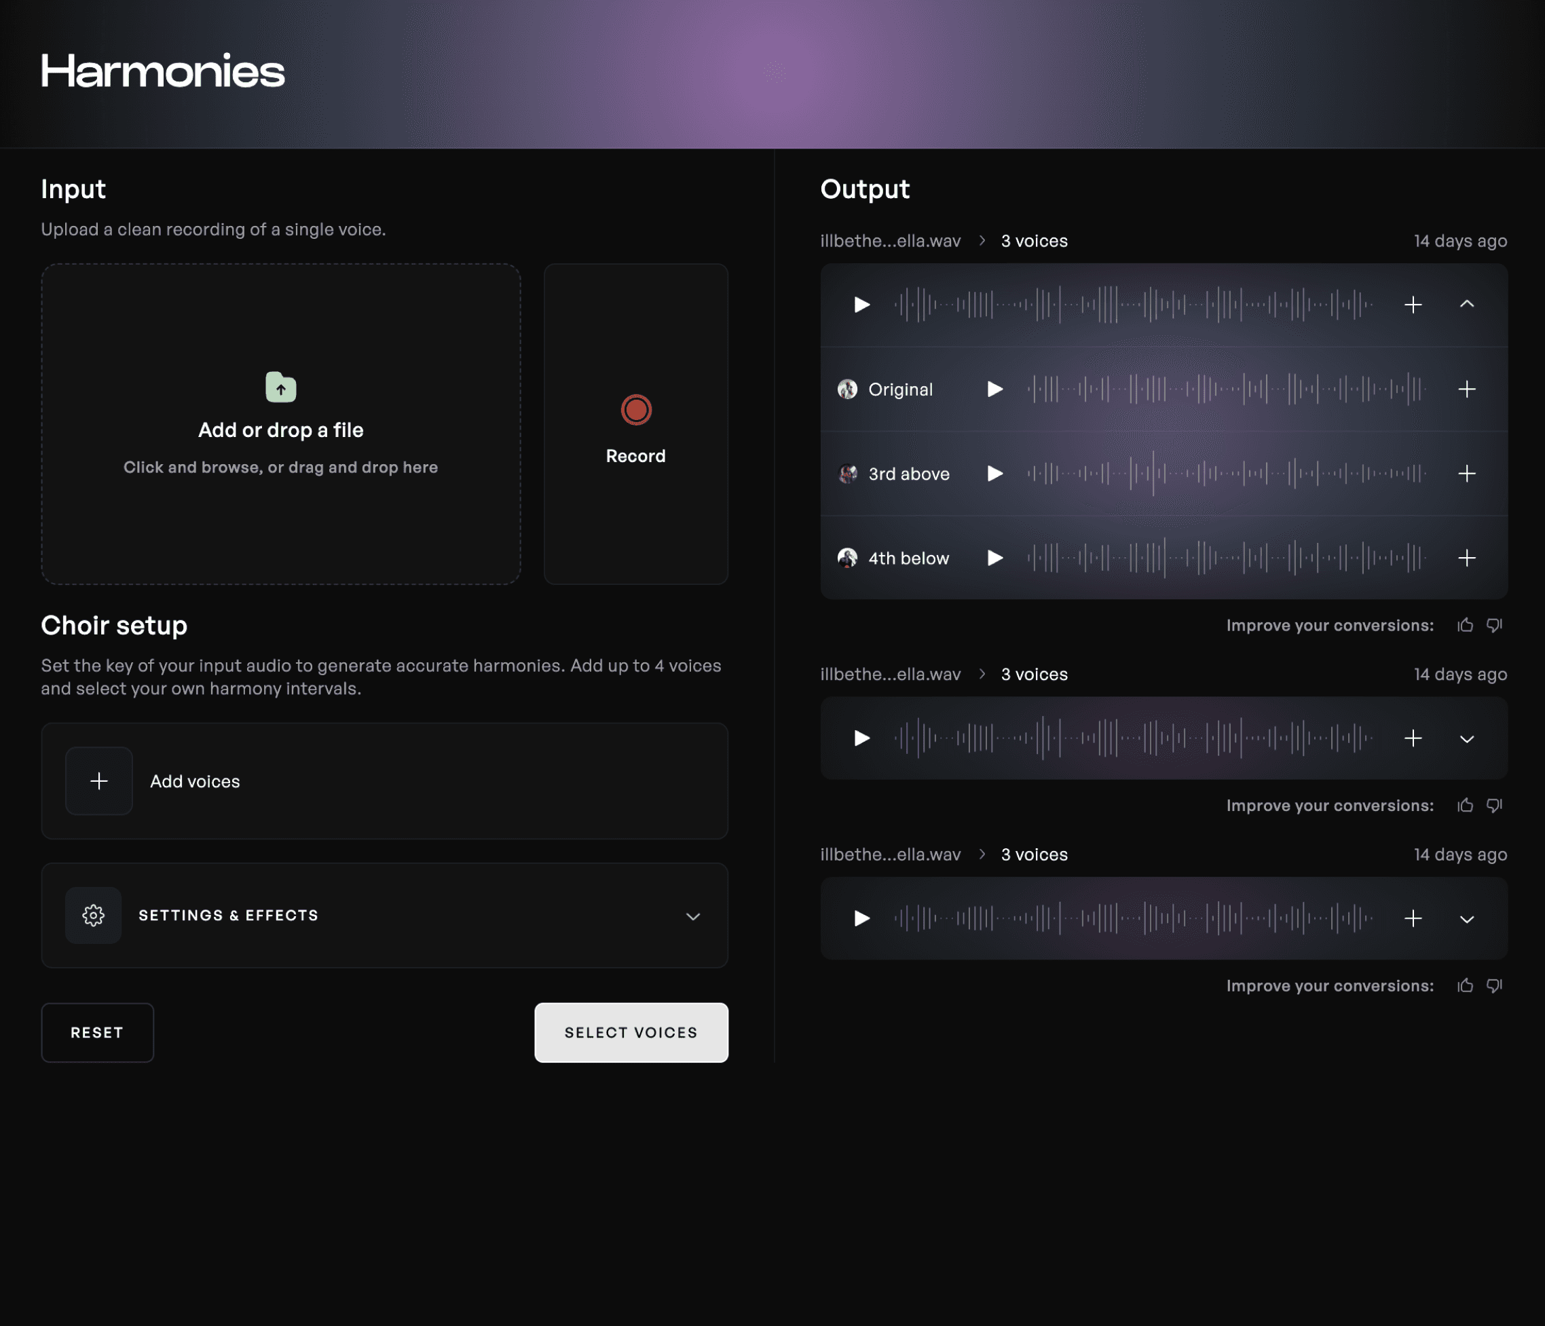The width and height of the screenshot is (1545, 1326).
Task: Click the waveform of the 3rd above track
Action: (1227, 473)
